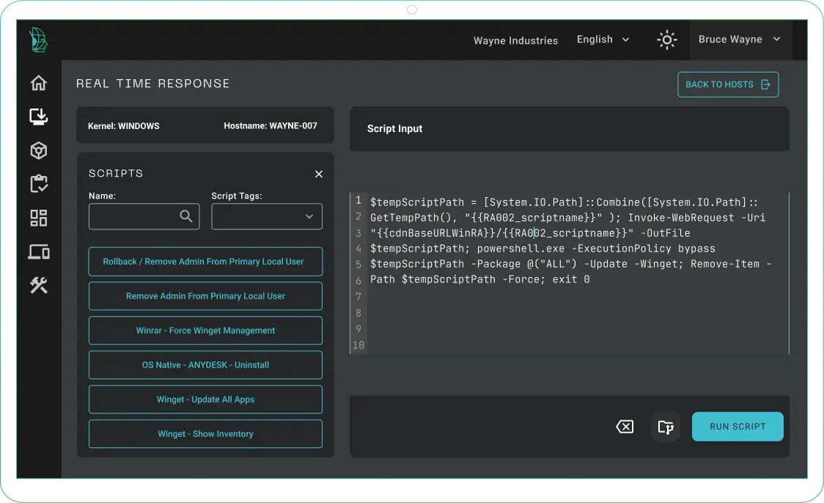This screenshot has width=824, height=503.
Task: Open the Script Tags dropdown
Action: (267, 216)
